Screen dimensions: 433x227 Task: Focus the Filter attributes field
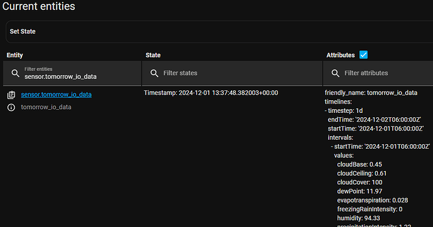click(x=378, y=73)
